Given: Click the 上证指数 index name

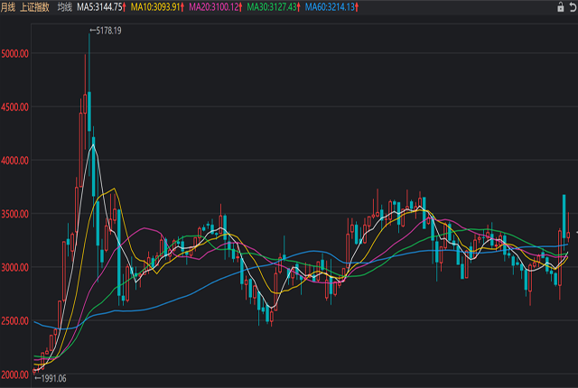Looking at the screenshot, I should pos(34,7).
